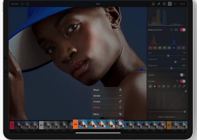The height and width of the screenshot is (140, 197).
Task: Click the undo arrow next to Cancel
Action: click(22, 4)
